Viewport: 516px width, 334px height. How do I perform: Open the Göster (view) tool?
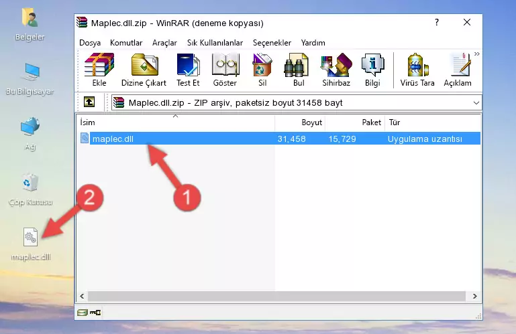pyautogui.click(x=225, y=70)
